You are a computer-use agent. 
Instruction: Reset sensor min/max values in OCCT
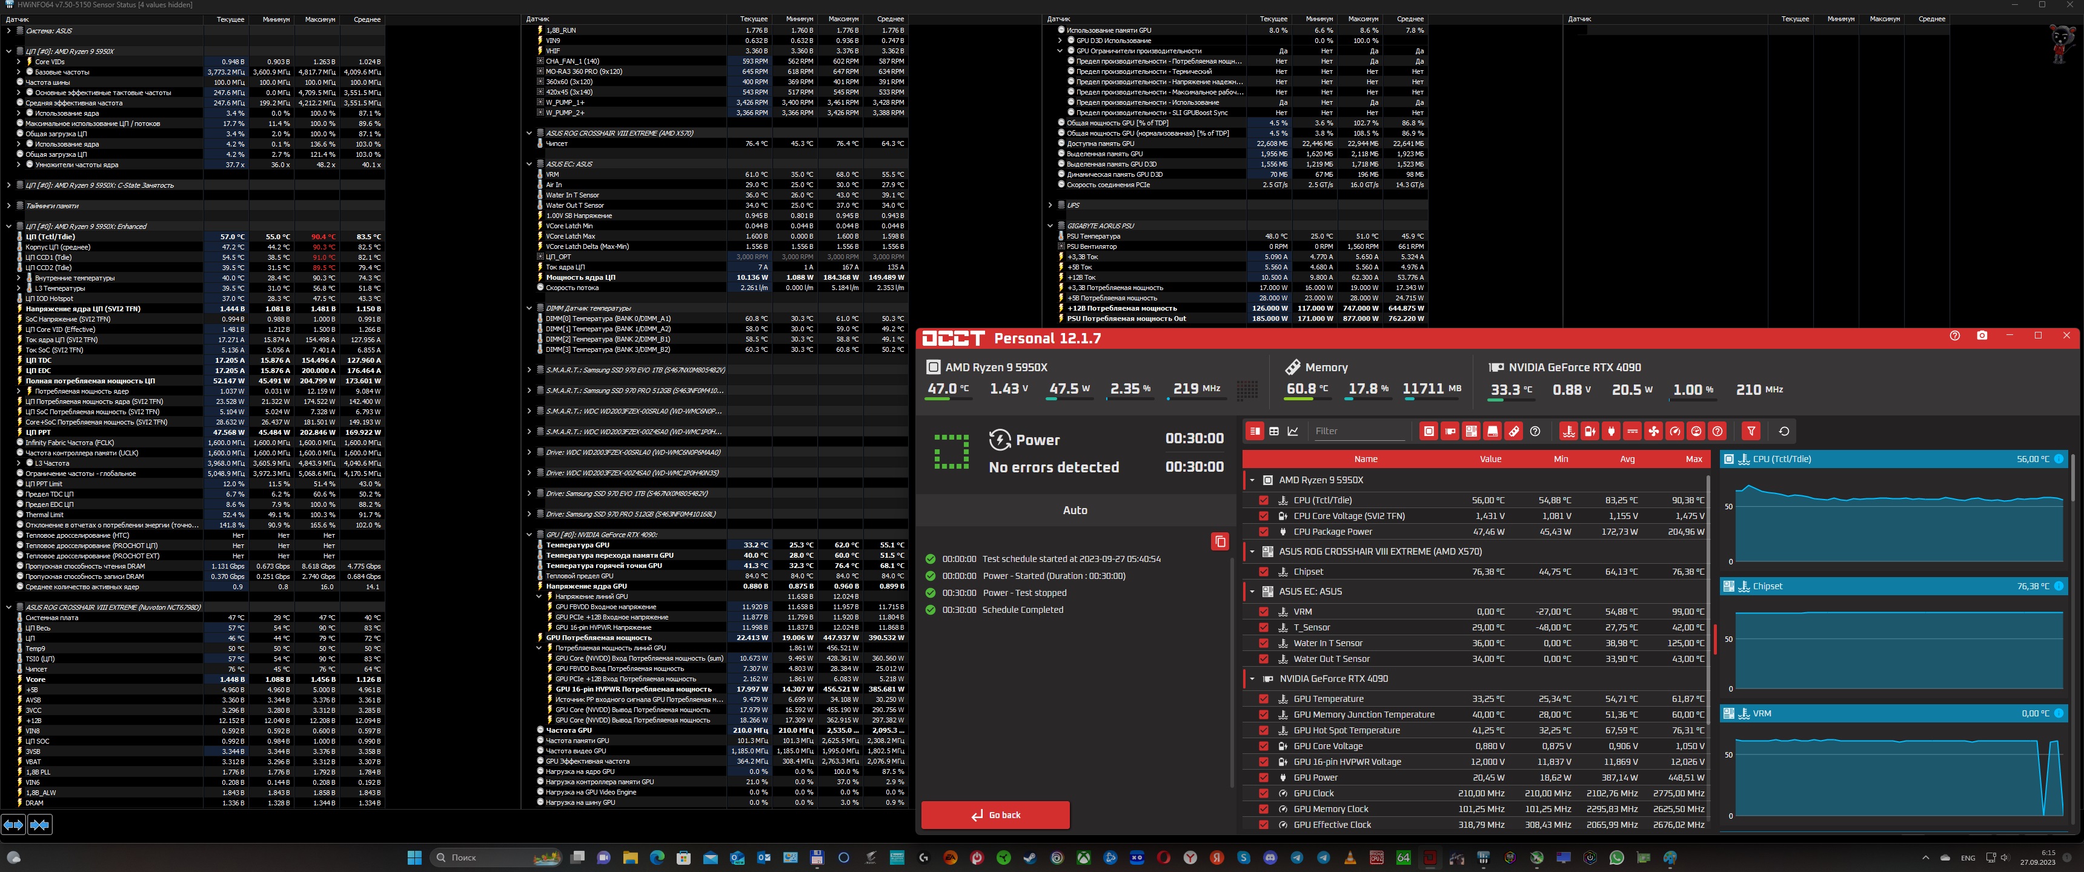pos(1784,431)
